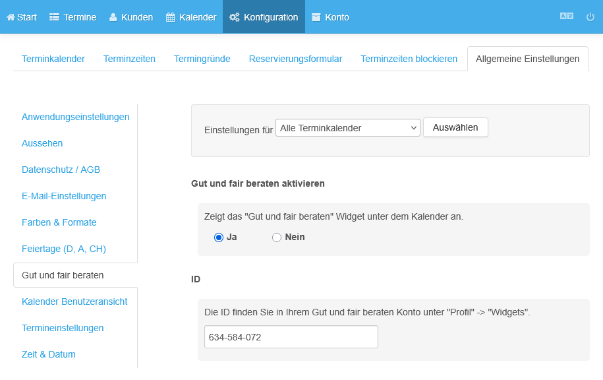The width and height of the screenshot is (603, 380).
Task: Open Anwendungseinstellungen in the sidebar
Action: 75,117
